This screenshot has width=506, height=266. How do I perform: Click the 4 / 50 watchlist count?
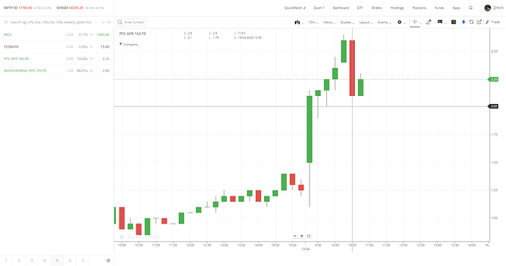click(106, 22)
